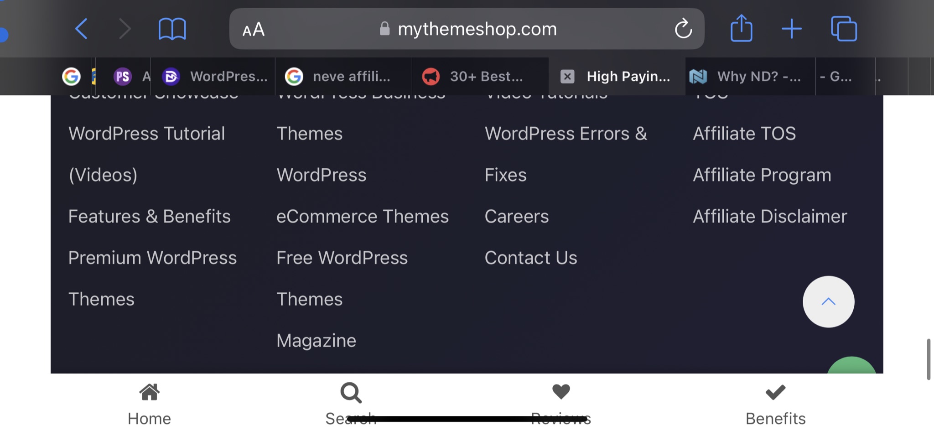Tap the Home icon in bottom bar
This screenshot has height=431, width=934.
click(x=149, y=392)
